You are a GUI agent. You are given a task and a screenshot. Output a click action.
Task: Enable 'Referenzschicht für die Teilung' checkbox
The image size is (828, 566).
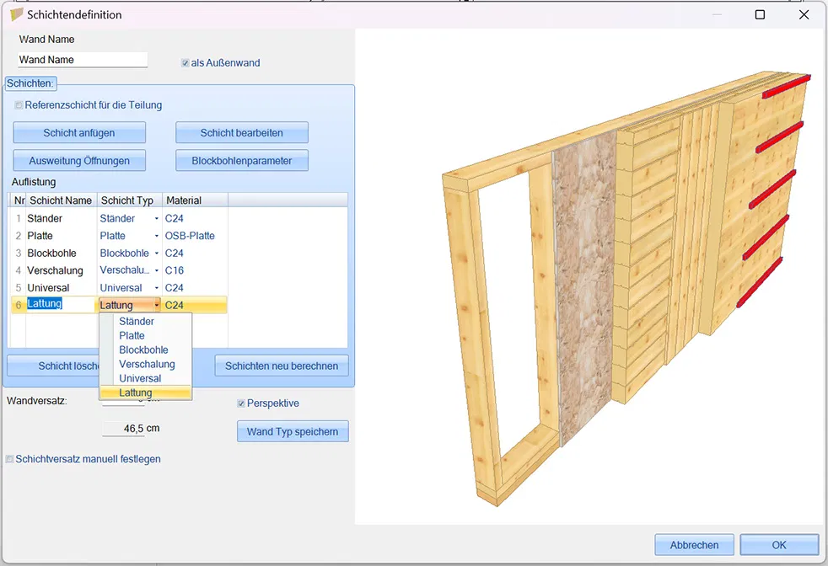click(x=19, y=105)
